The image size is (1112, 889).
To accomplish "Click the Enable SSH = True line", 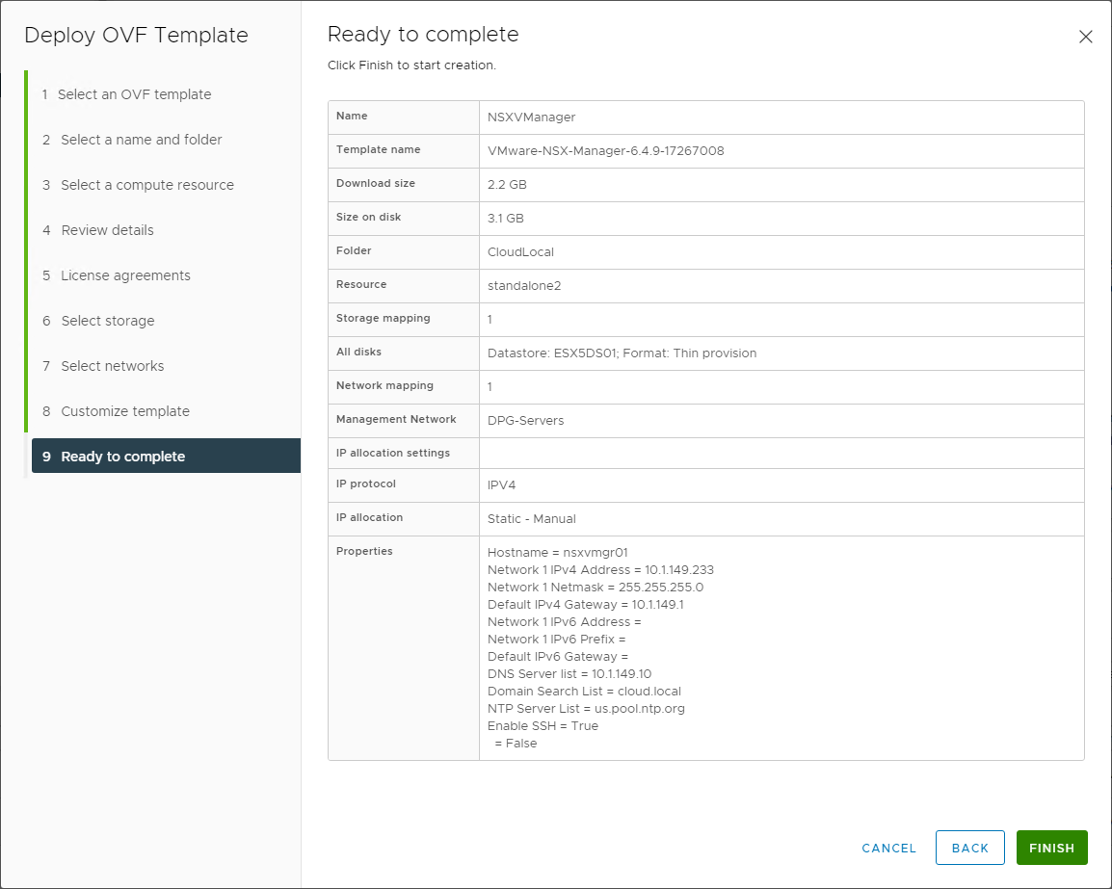I will click(543, 726).
